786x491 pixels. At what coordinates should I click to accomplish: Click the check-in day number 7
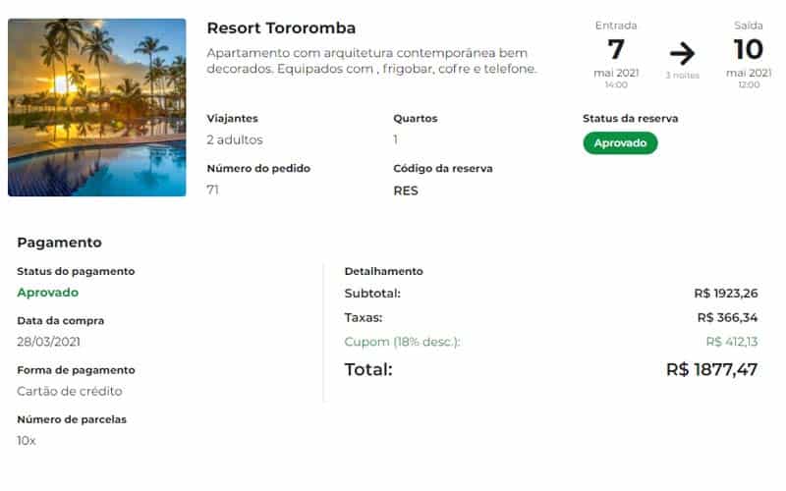pos(616,49)
